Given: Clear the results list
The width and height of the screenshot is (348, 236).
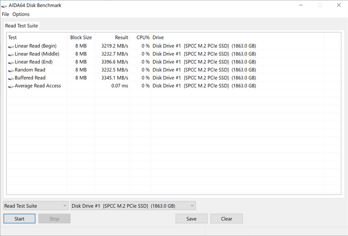Looking at the screenshot, I should click(x=226, y=219).
